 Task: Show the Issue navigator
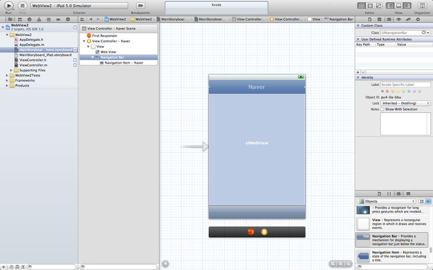point(39,19)
